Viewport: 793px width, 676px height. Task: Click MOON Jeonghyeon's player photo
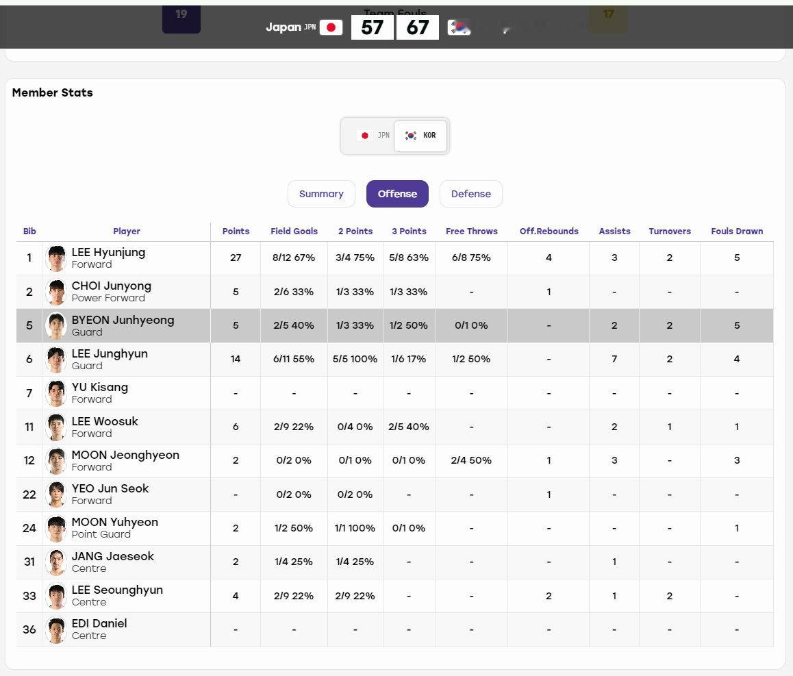point(56,461)
